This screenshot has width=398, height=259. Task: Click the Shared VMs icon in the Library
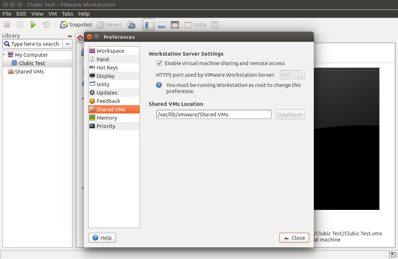10,71
